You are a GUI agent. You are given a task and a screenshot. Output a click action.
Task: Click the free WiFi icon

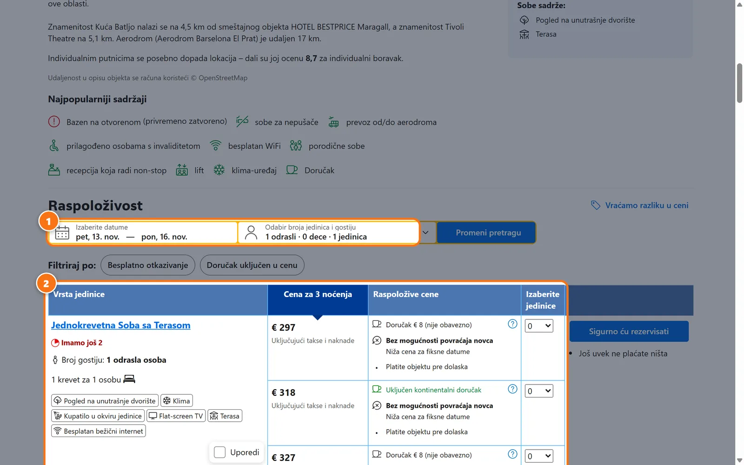(215, 146)
